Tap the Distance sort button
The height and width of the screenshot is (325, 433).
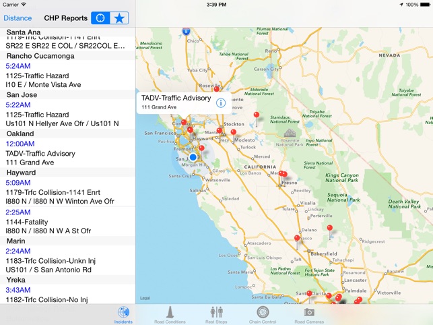pyautogui.click(x=18, y=18)
